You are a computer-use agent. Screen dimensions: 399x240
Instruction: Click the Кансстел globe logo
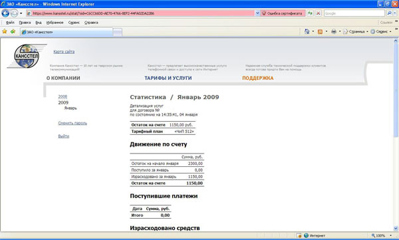[27, 56]
